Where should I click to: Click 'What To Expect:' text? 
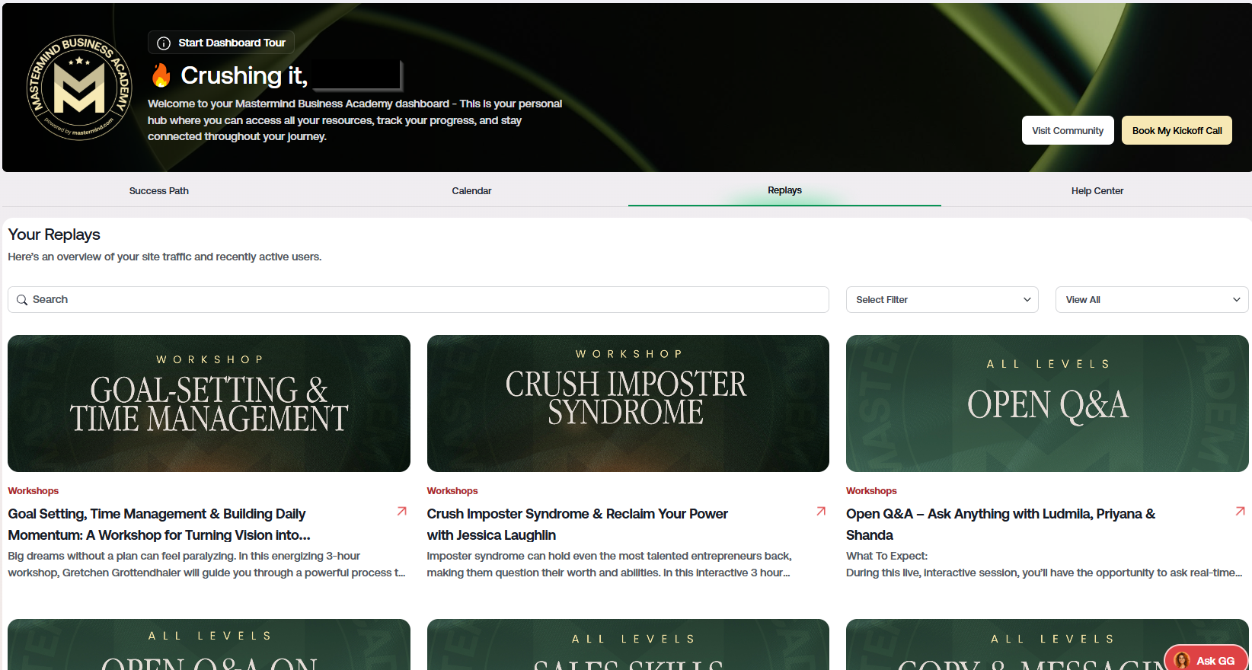point(886,556)
